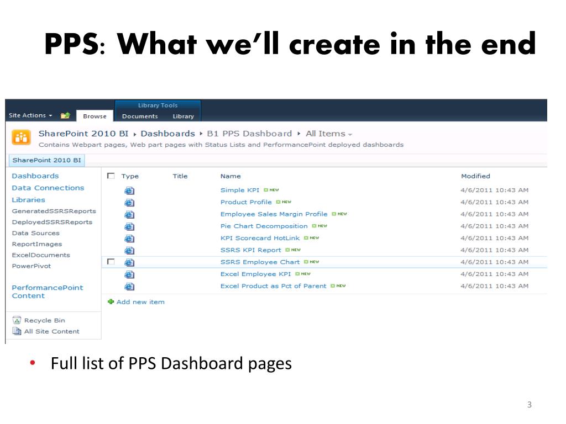Open the Documents ribbon tab
The image size is (566, 424).
click(140, 116)
